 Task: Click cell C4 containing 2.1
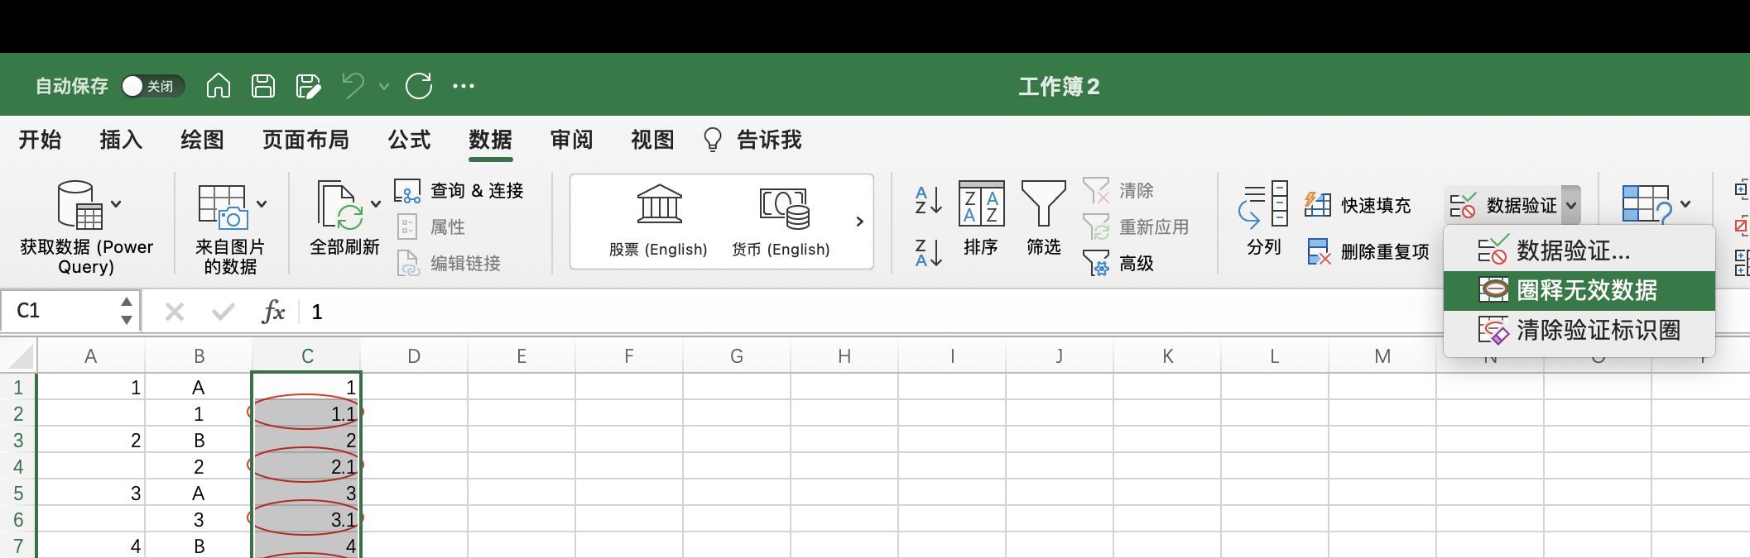306,466
